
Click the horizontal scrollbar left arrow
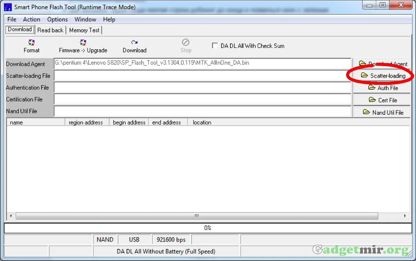(11, 216)
